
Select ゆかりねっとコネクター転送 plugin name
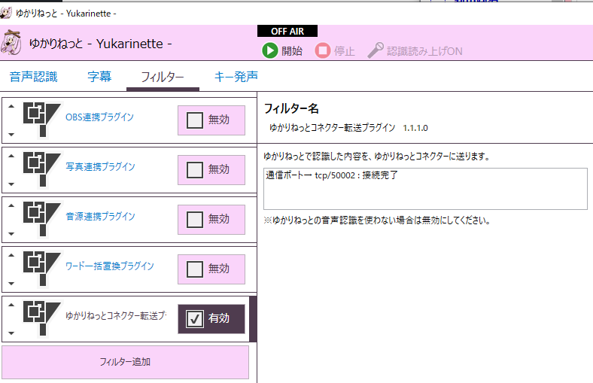click(116, 315)
